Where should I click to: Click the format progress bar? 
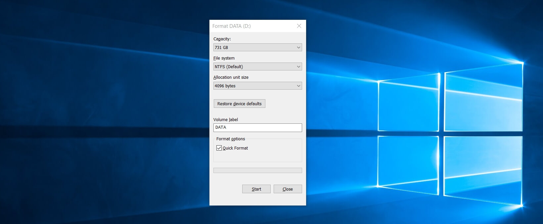click(257, 170)
